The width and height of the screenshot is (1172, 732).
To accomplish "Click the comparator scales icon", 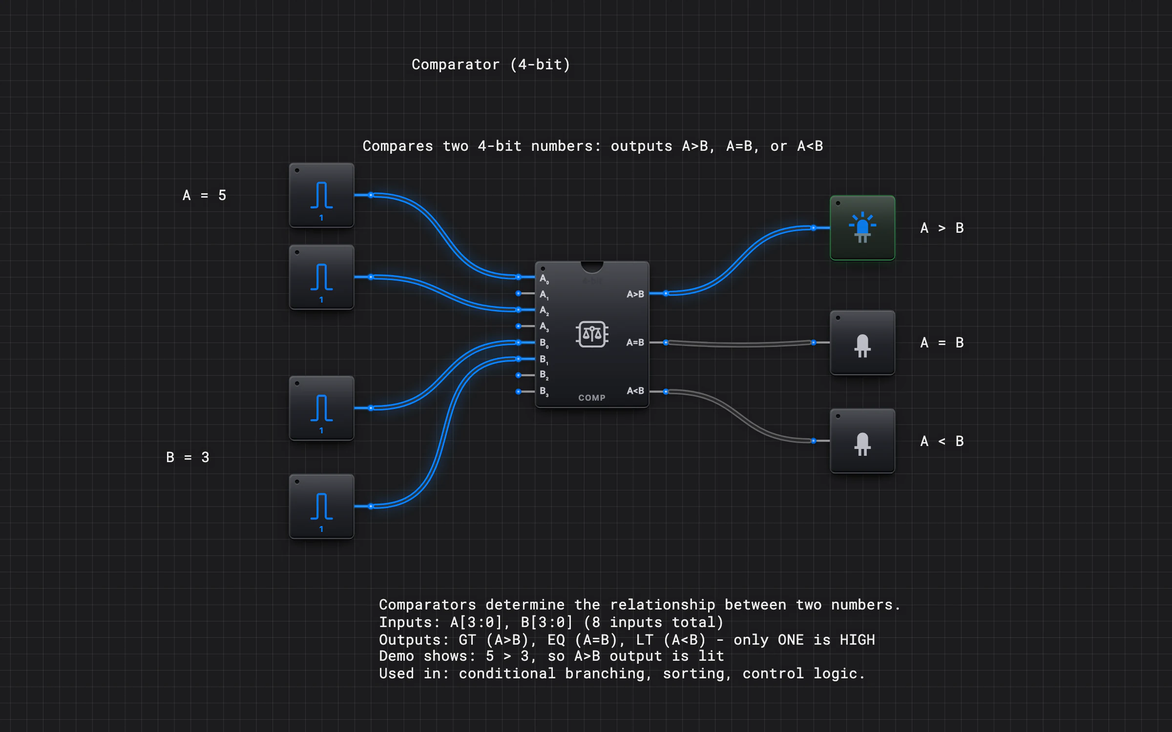I will [592, 334].
